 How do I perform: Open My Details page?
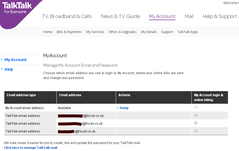tap(149, 32)
